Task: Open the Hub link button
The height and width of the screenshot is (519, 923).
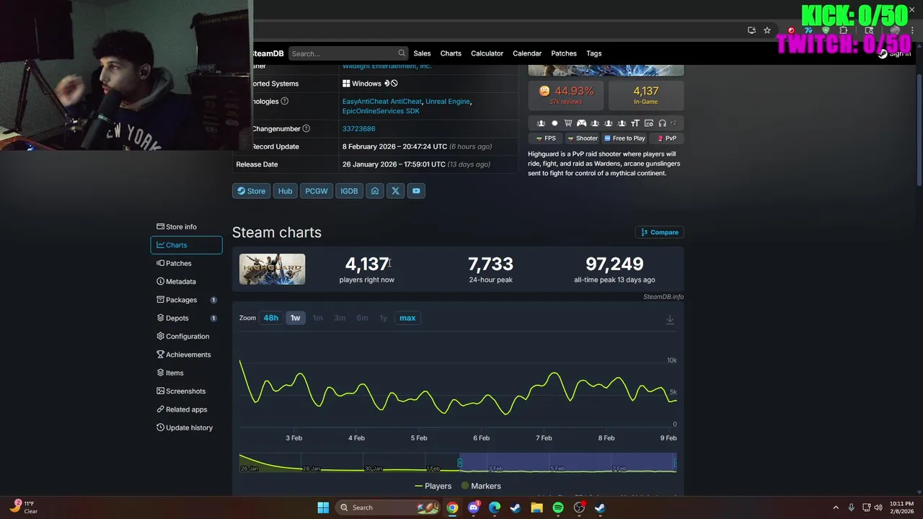Action: click(x=286, y=191)
